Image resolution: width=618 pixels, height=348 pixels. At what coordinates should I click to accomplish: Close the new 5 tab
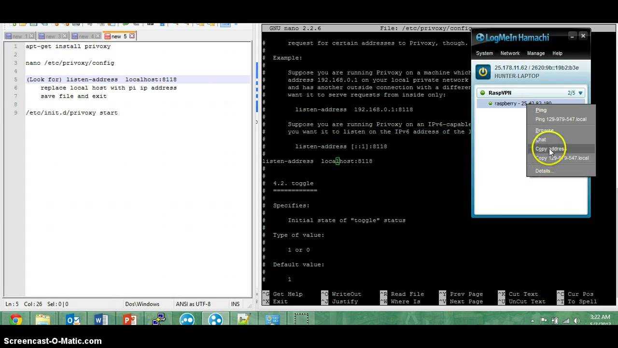tap(132, 36)
